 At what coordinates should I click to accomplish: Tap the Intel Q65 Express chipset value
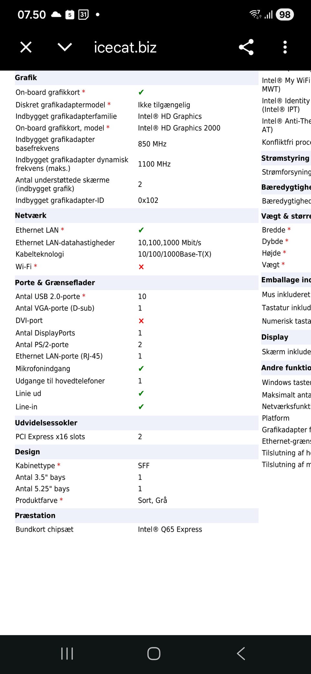(x=170, y=529)
